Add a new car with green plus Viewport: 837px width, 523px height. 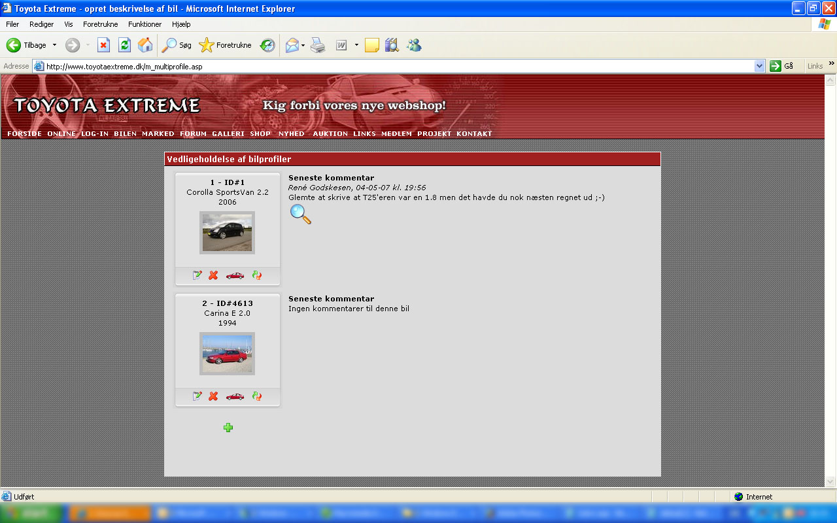tap(228, 428)
